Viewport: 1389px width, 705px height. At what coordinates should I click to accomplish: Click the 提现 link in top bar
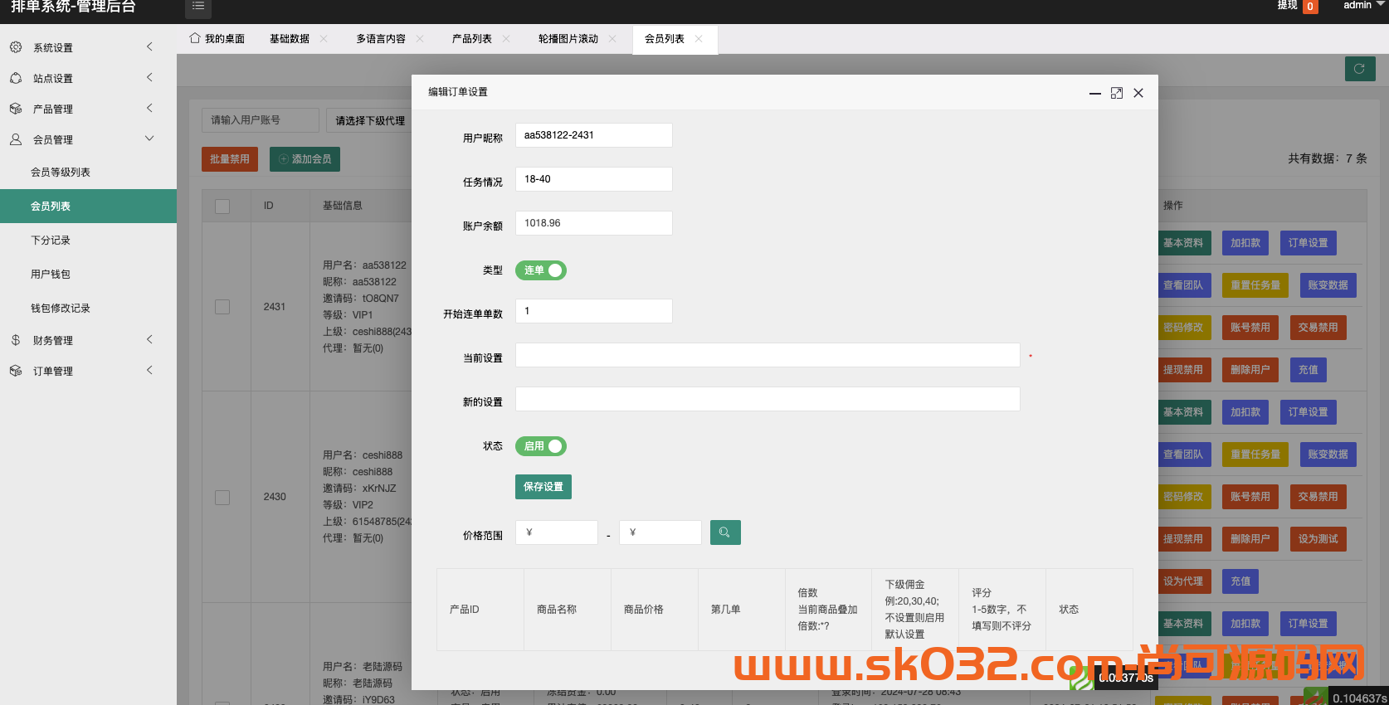1288,5
